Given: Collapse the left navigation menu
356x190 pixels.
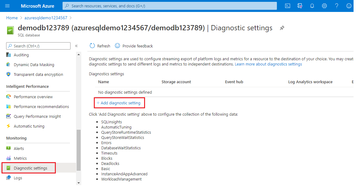Looking at the screenshot, I should pos(77,46).
